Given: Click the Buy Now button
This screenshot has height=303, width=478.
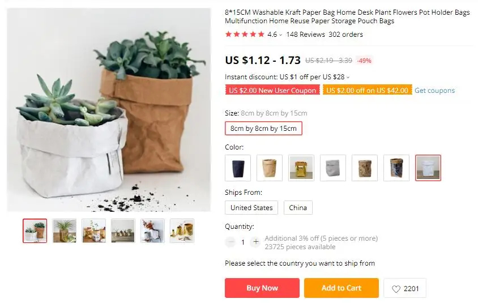Looking at the screenshot, I should click(262, 288).
